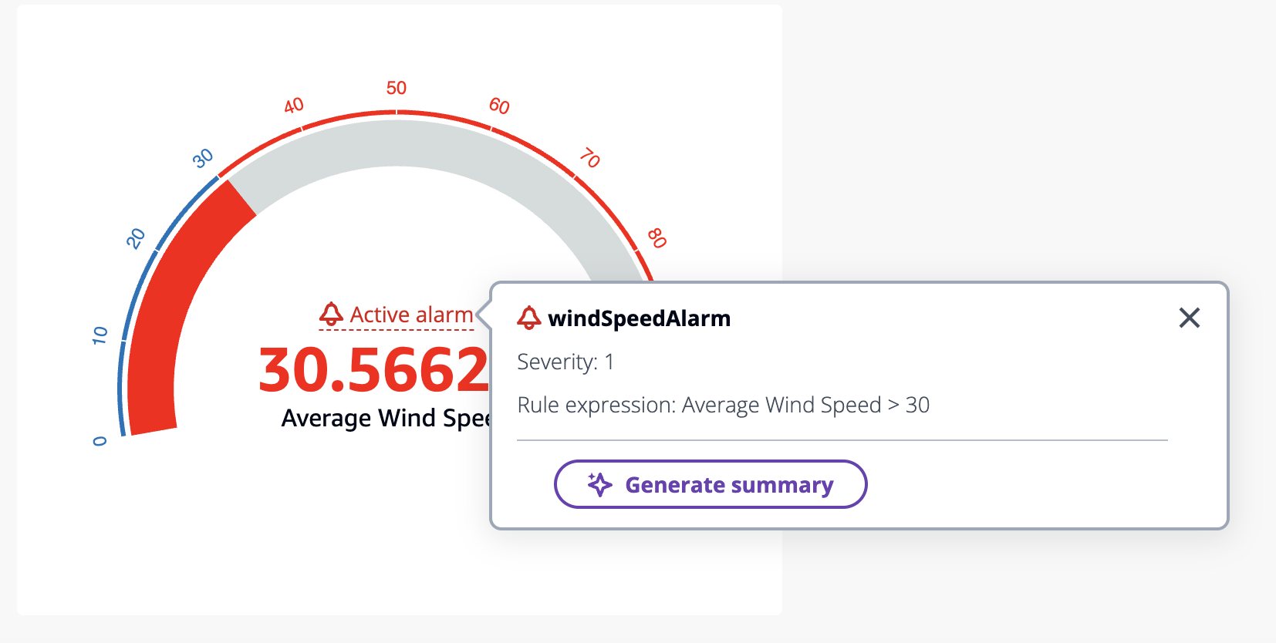Click the 10 tick label on gauge
Screen dimensions: 1276x643
pos(100,335)
